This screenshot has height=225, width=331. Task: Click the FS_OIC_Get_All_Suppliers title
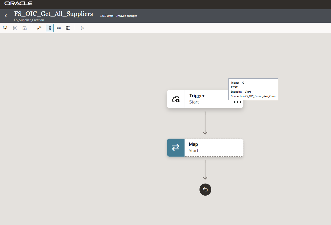point(53,14)
